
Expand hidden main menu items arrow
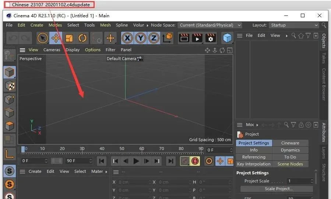point(147,25)
